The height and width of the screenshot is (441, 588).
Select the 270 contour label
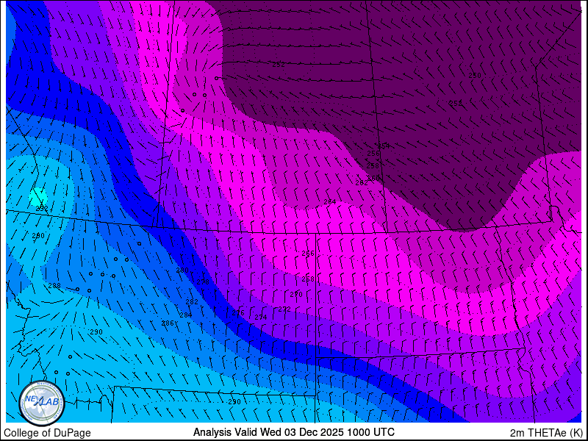(x=296, y=295)
